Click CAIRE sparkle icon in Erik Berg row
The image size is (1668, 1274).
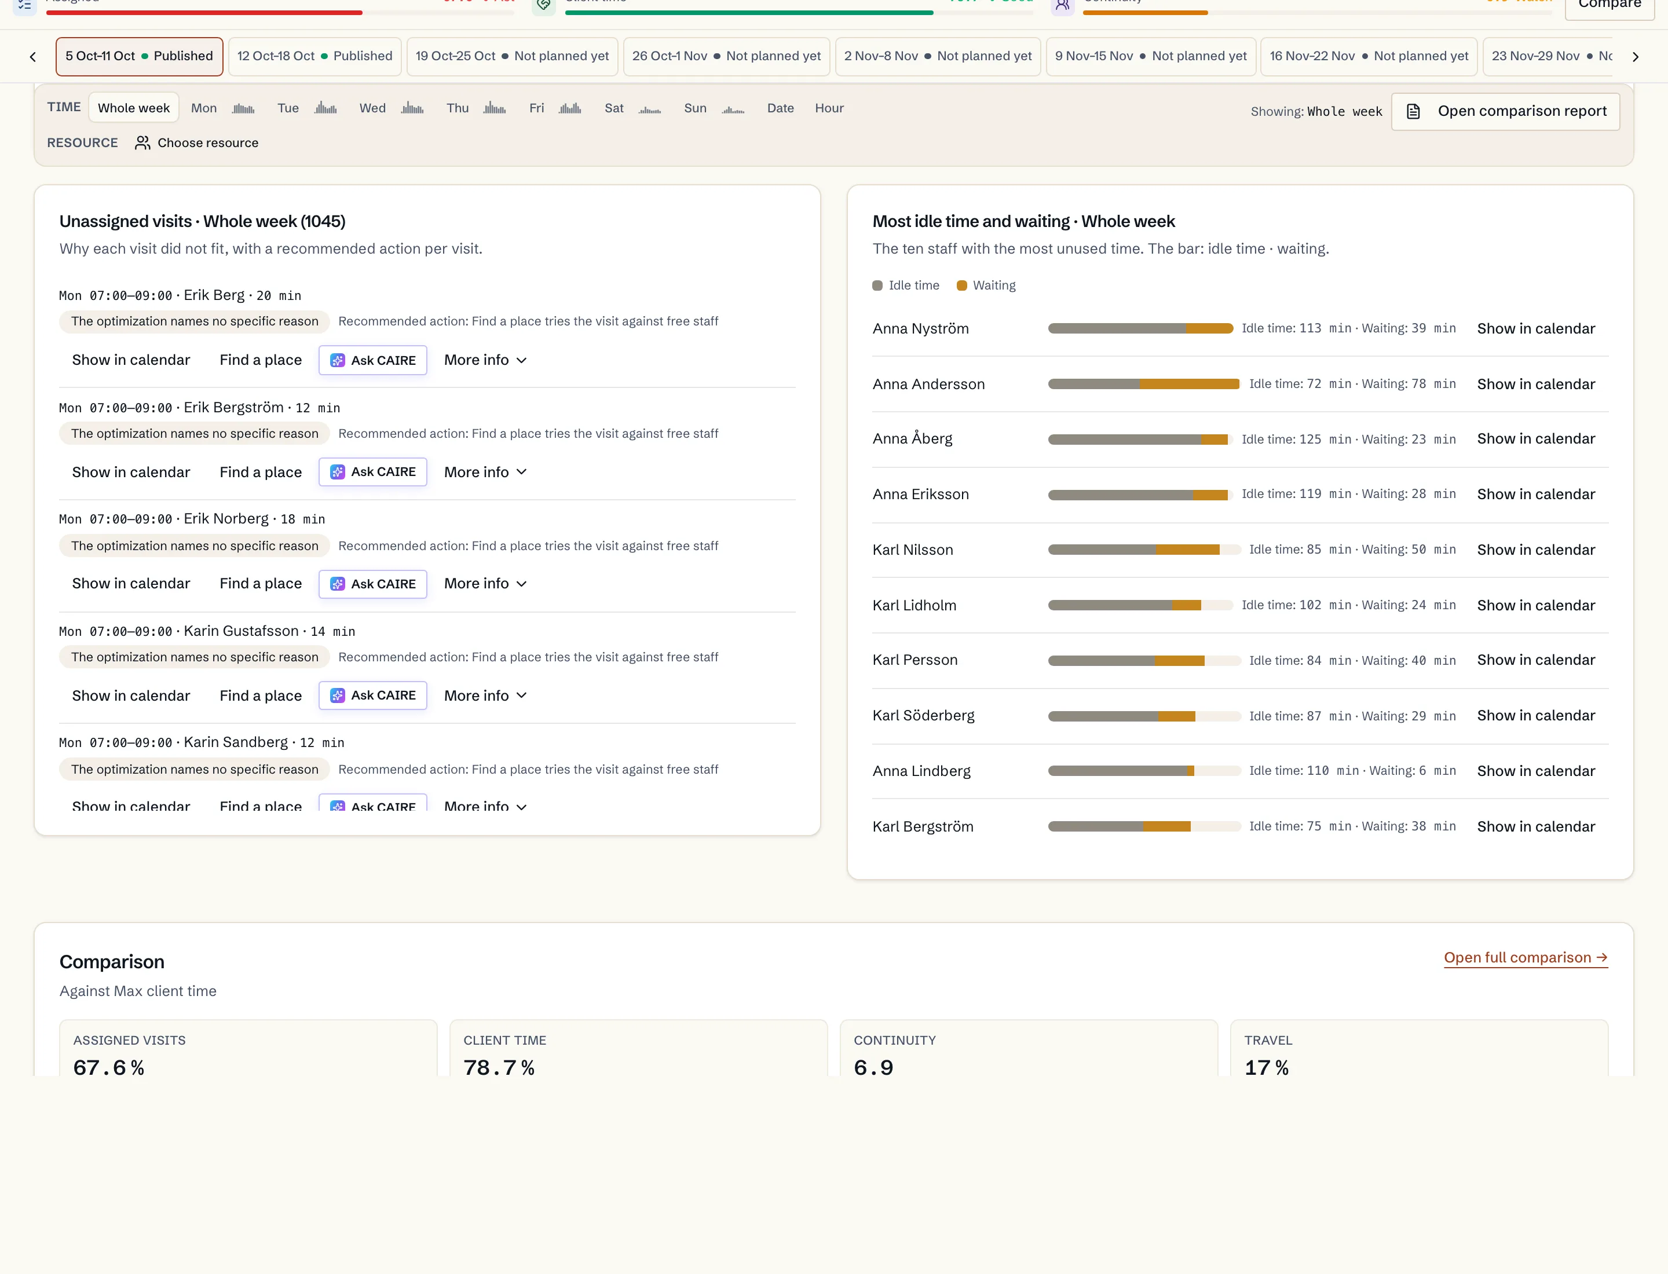[x=338, y=360]
